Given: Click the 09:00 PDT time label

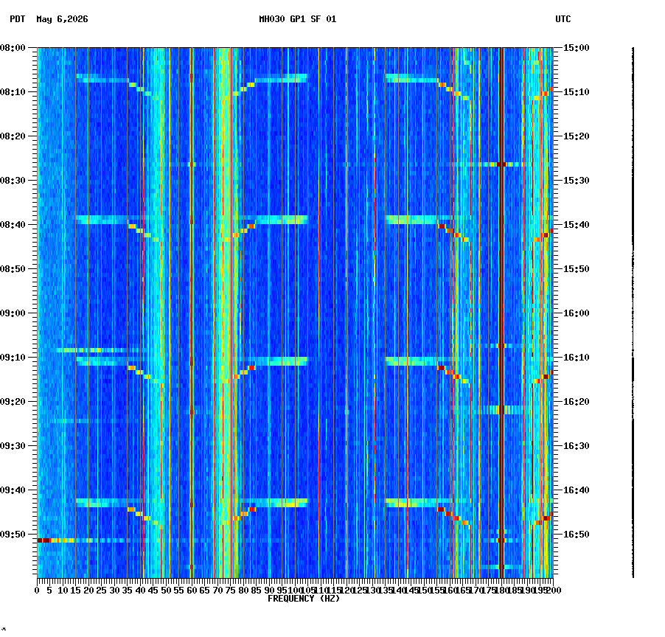Looking at the screenshot, I should click(x=13, y=313).
